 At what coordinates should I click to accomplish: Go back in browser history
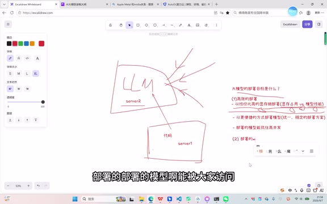(4, 12)
